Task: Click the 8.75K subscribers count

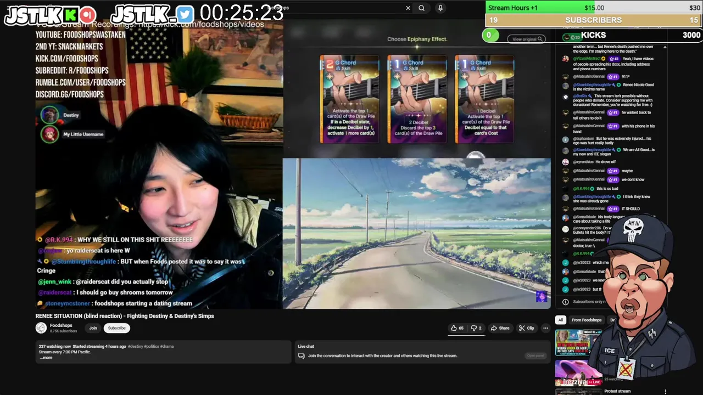Action: pyautogui.click(x=63, y=331)
